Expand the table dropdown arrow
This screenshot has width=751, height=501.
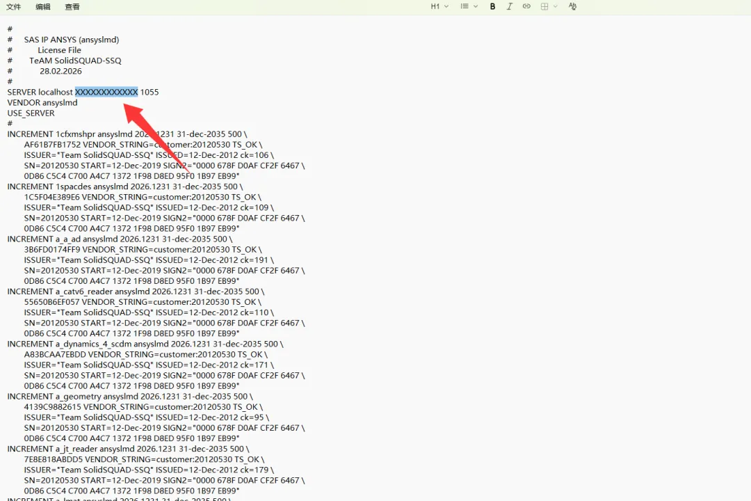click(556, 7)
